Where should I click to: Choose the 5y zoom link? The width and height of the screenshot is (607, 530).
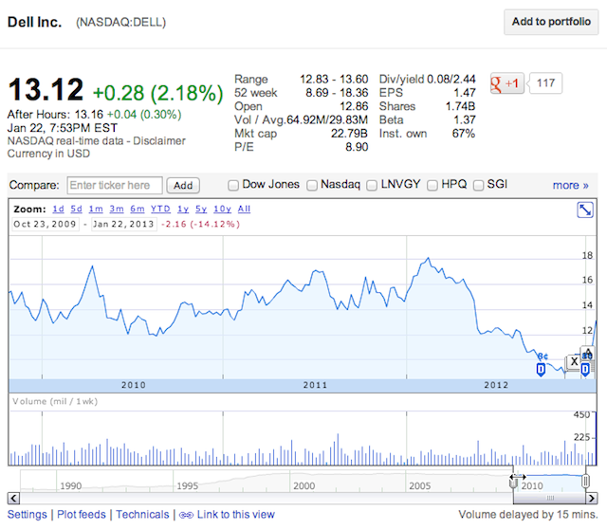pyautogui.click(x=201, y=209)
